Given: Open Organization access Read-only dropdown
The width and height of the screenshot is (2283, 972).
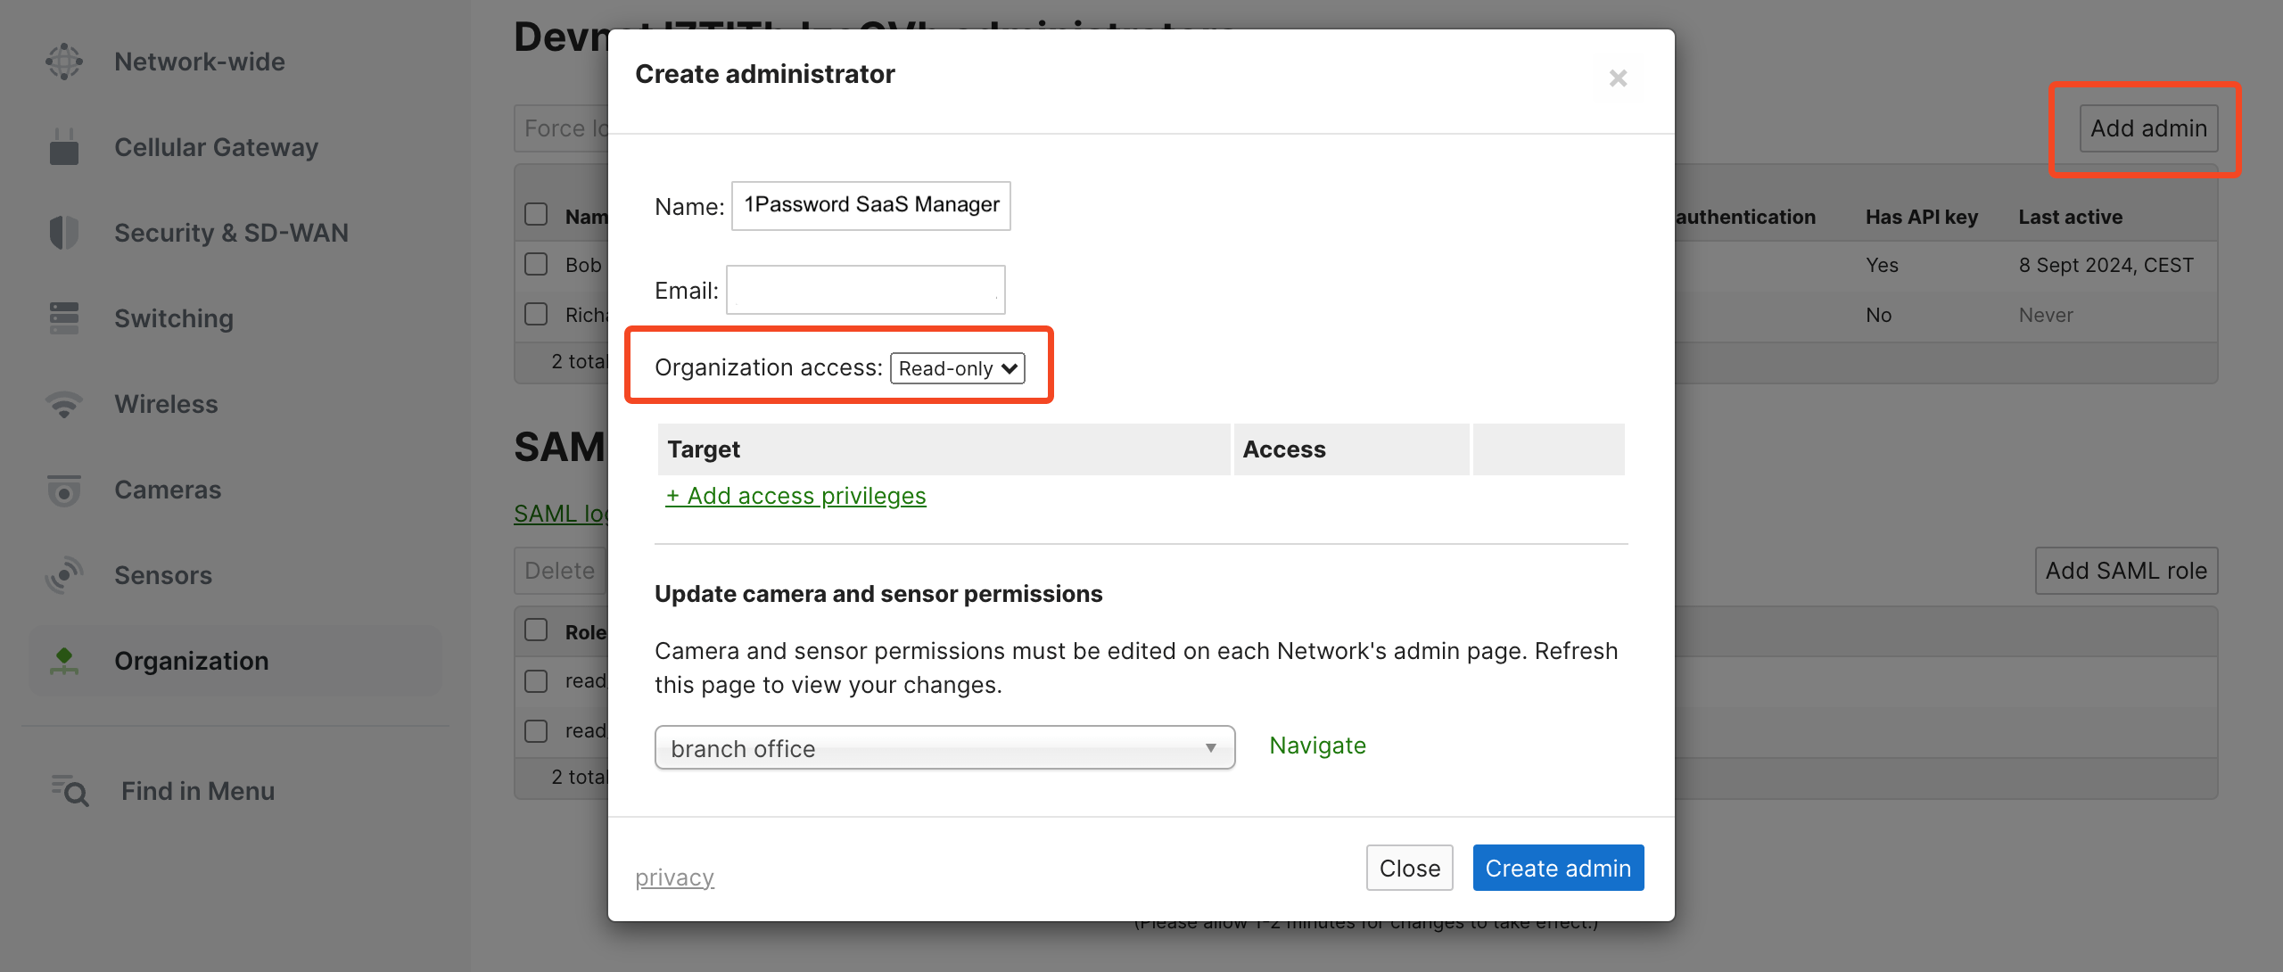Looking at the screenshot, I should (958, 368).
